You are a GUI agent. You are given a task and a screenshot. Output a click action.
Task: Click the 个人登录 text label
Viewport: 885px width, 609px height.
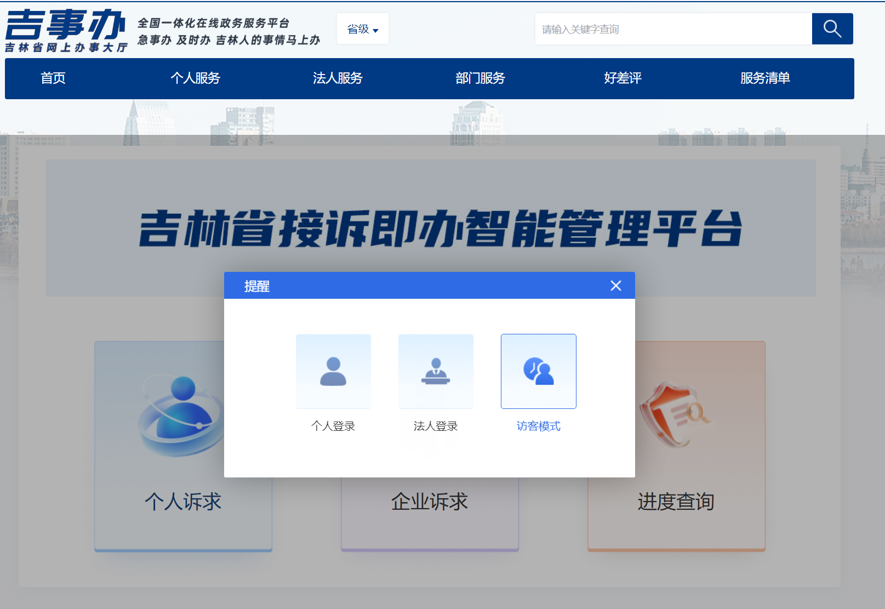(x=333, y=426)
